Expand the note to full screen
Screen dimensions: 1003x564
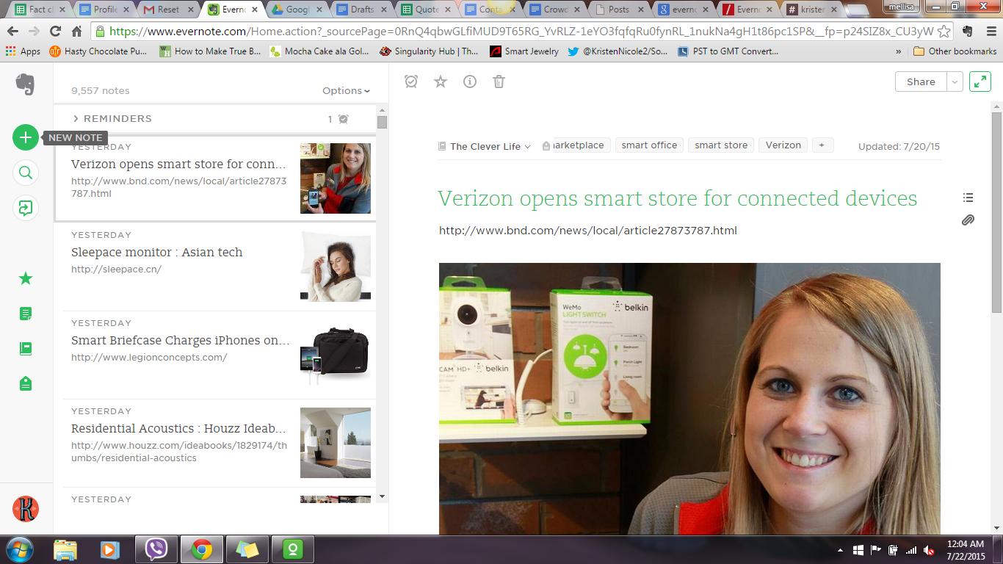(x=980, y=82)
